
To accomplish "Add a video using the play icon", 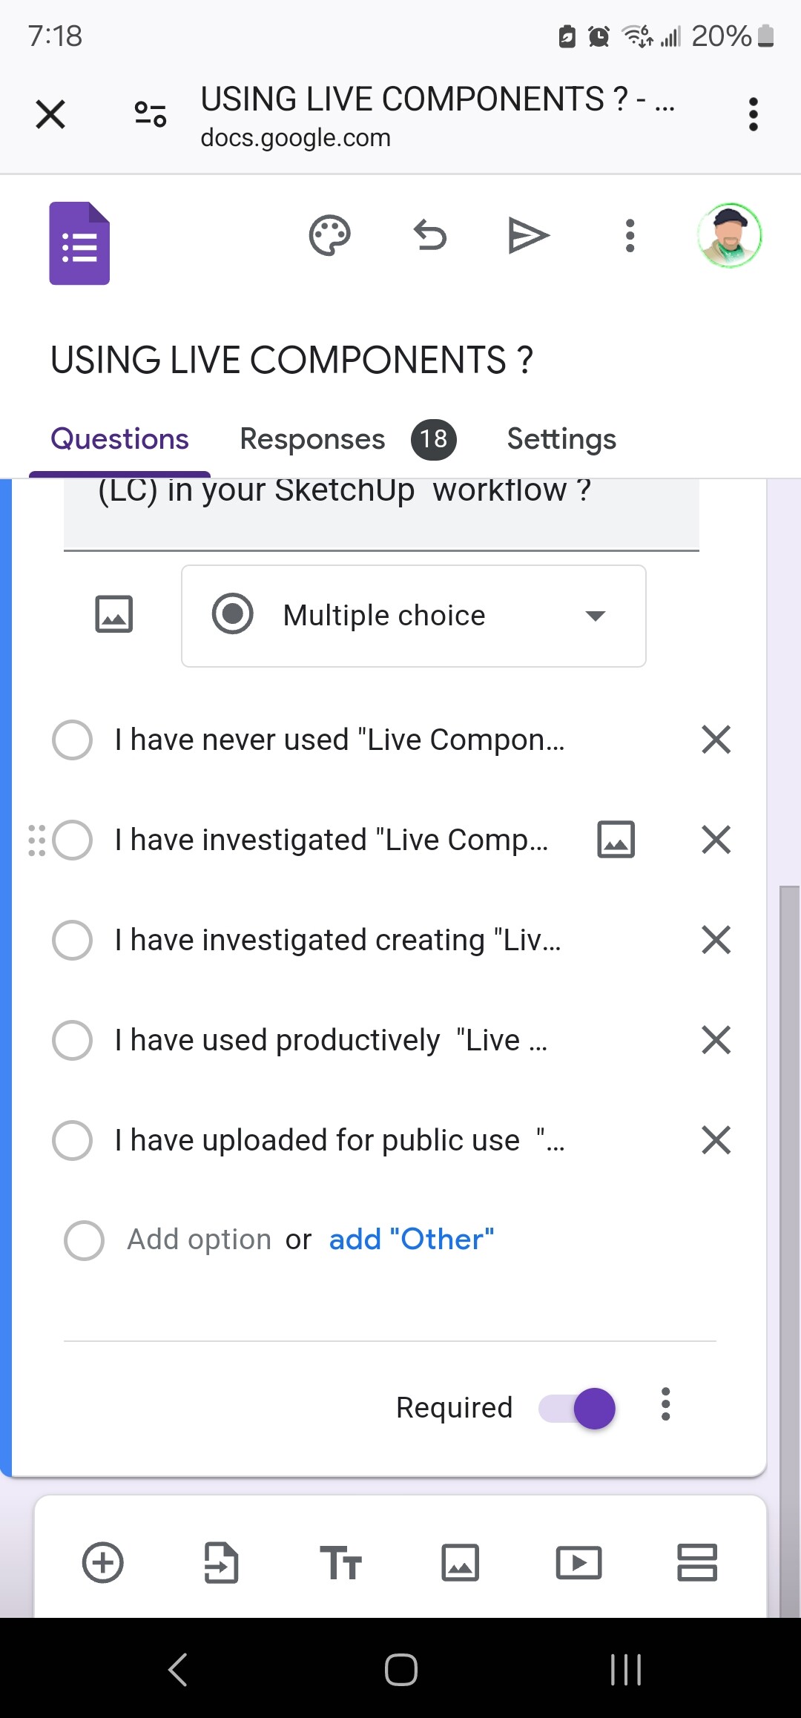I will pos(578,1562).
